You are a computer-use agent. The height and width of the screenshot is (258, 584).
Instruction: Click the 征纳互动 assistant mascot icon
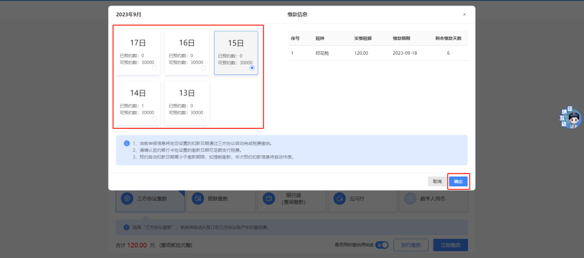click(572, 119)
